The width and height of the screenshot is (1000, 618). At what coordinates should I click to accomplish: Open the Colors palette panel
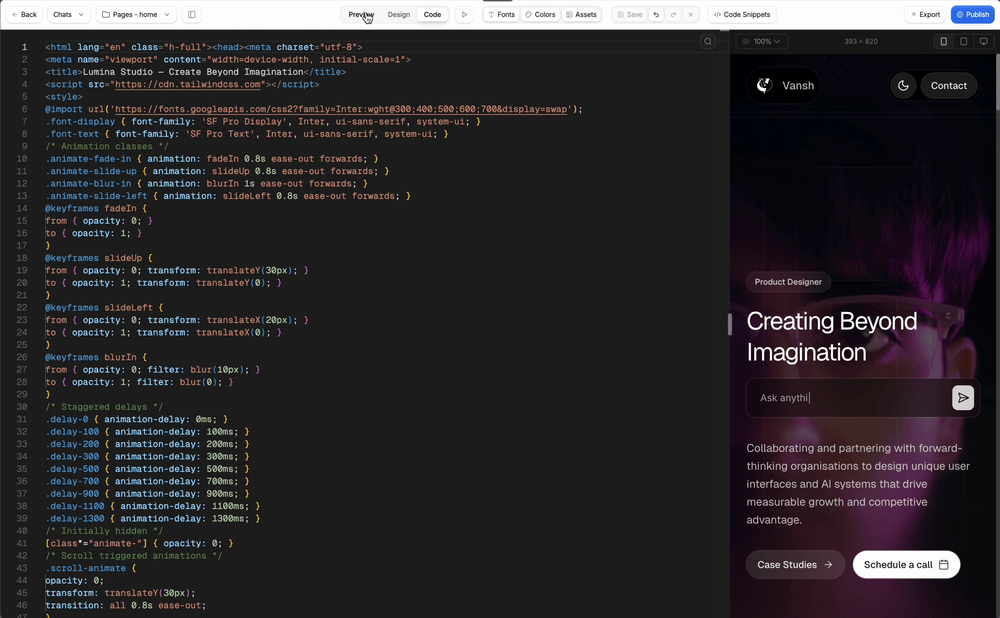coord(540,15)
